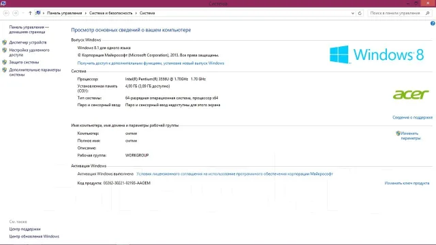Viewport: 436px width, 245px height.
Task: Select the WORKGROUP value
Action: click(x=137, y=155)
